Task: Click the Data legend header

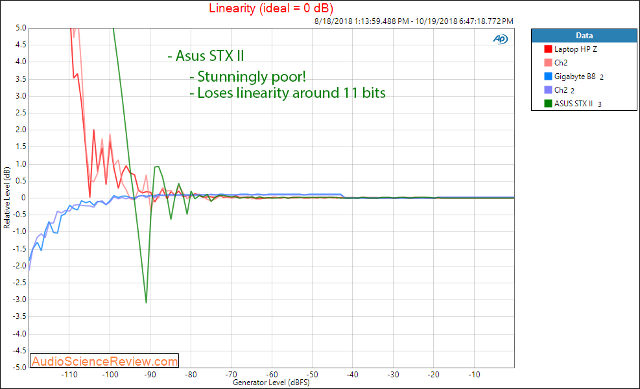Action: (584, 36)
